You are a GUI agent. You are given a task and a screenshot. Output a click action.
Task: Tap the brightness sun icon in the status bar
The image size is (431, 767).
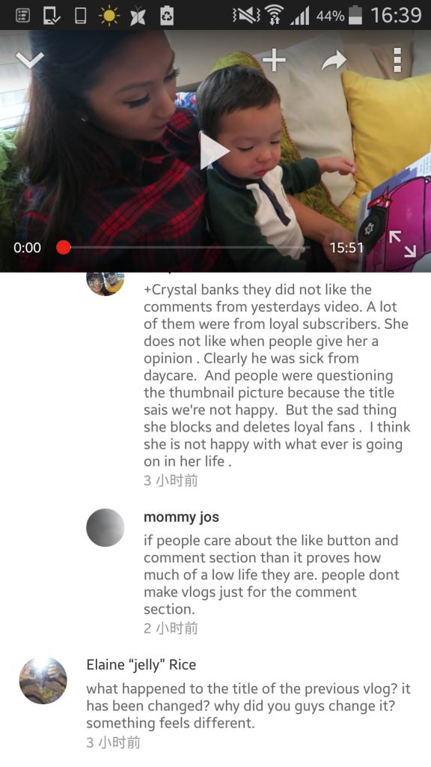tap(109, 16)
